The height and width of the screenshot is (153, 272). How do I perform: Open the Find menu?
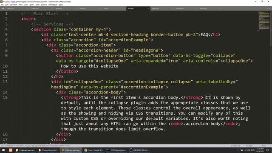21,5
